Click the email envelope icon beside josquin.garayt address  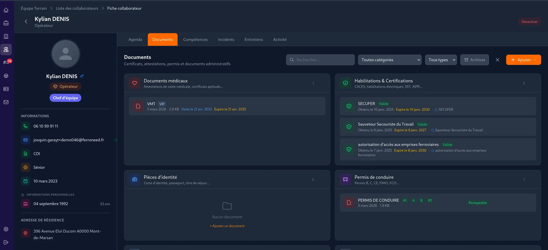(25, 140)
